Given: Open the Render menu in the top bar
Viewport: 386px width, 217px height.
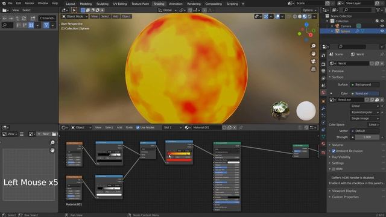Looking at the screenshot, I should pos(30,3).
